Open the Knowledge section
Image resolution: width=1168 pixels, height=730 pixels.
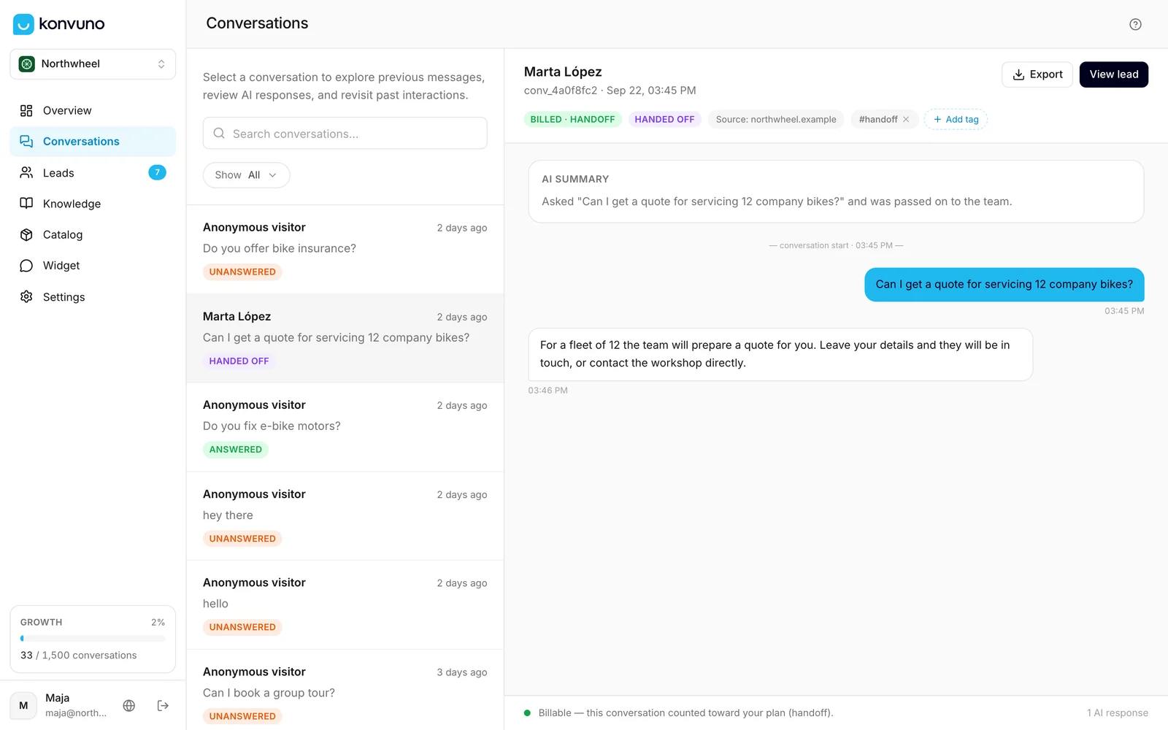(x=93, y=204)
